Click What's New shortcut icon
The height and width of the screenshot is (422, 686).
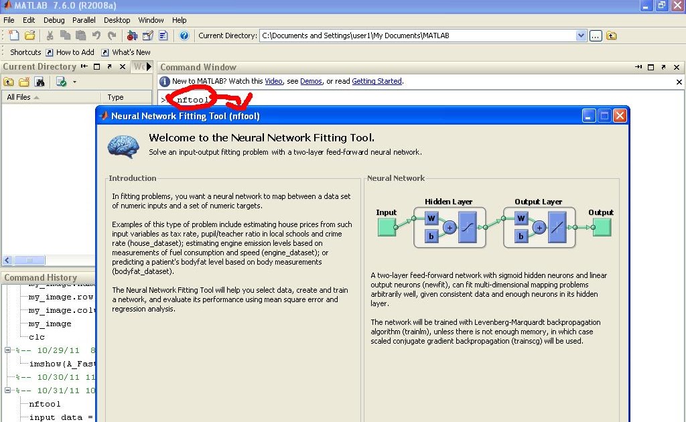point(105,52)
